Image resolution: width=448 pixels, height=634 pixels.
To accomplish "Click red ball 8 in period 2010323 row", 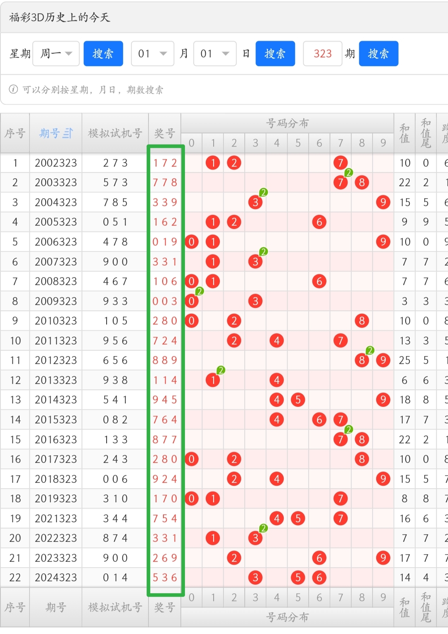I will (362, 321).
